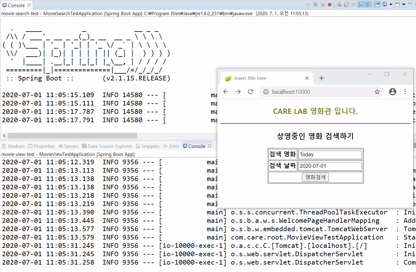
Task: Select the top Console tab
Action: coord(16,5)
